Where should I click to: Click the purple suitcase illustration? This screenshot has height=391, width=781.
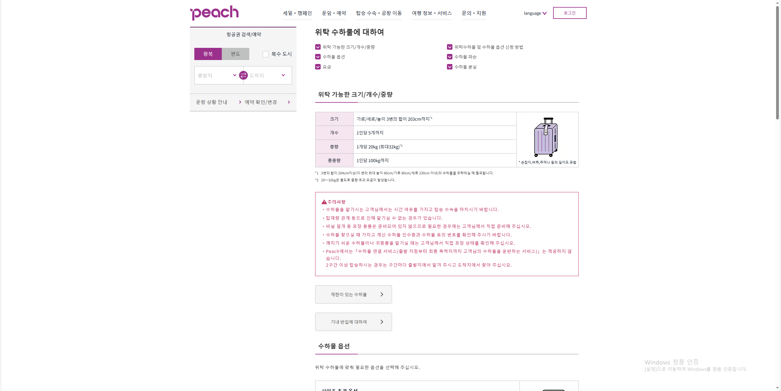tap(546, 137)
